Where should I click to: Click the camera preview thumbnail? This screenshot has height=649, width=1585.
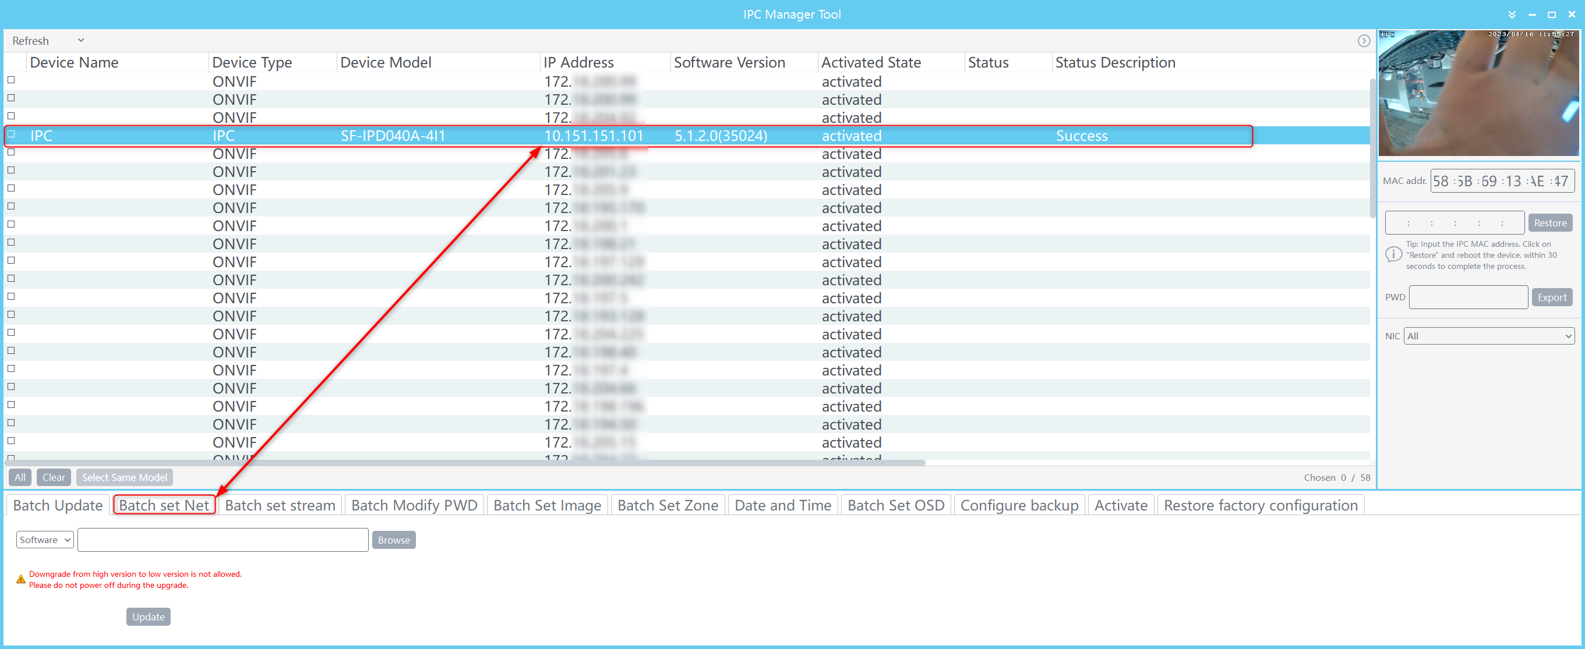[x=1478, y=93]
